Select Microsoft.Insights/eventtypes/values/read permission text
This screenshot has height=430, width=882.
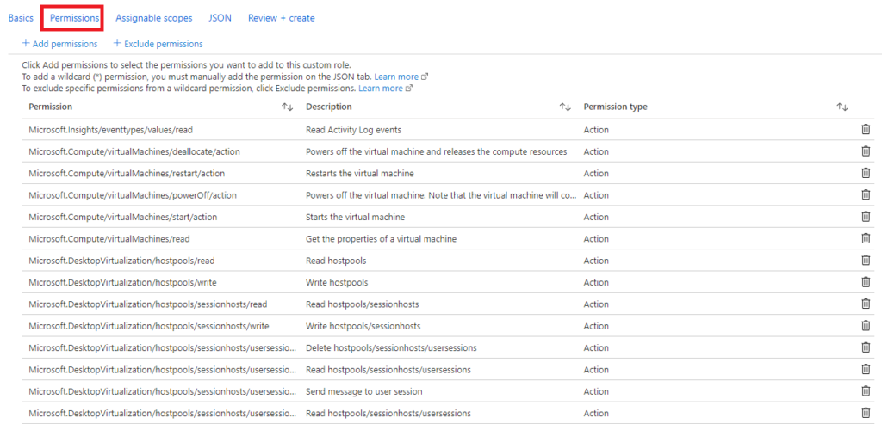point(111,130)
